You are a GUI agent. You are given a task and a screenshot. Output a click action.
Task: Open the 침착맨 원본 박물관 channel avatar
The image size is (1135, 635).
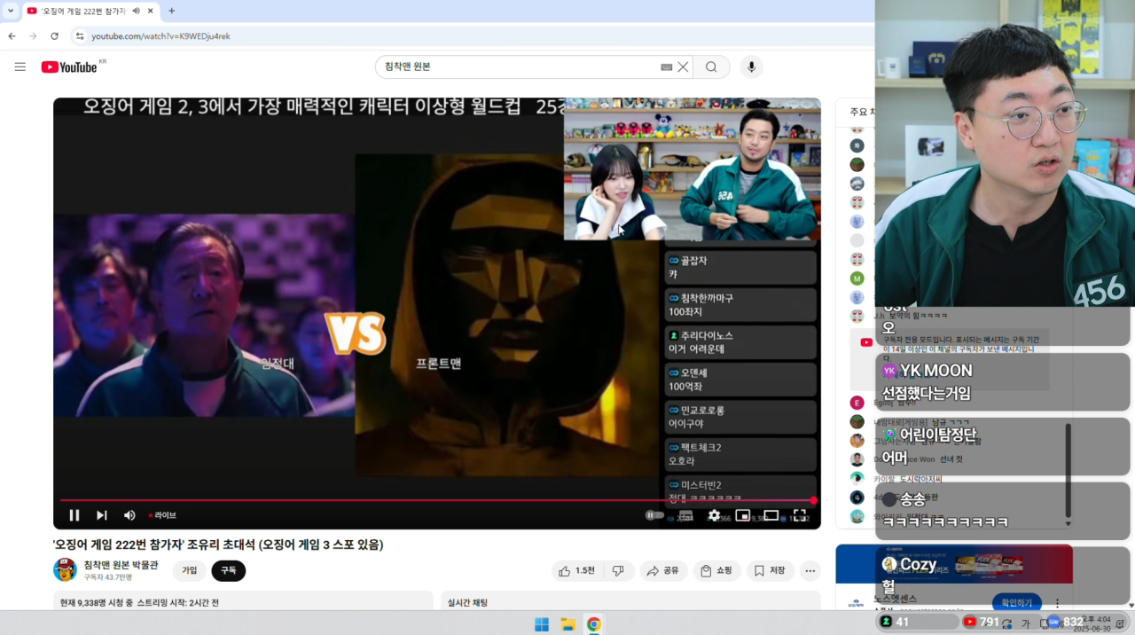65,569
